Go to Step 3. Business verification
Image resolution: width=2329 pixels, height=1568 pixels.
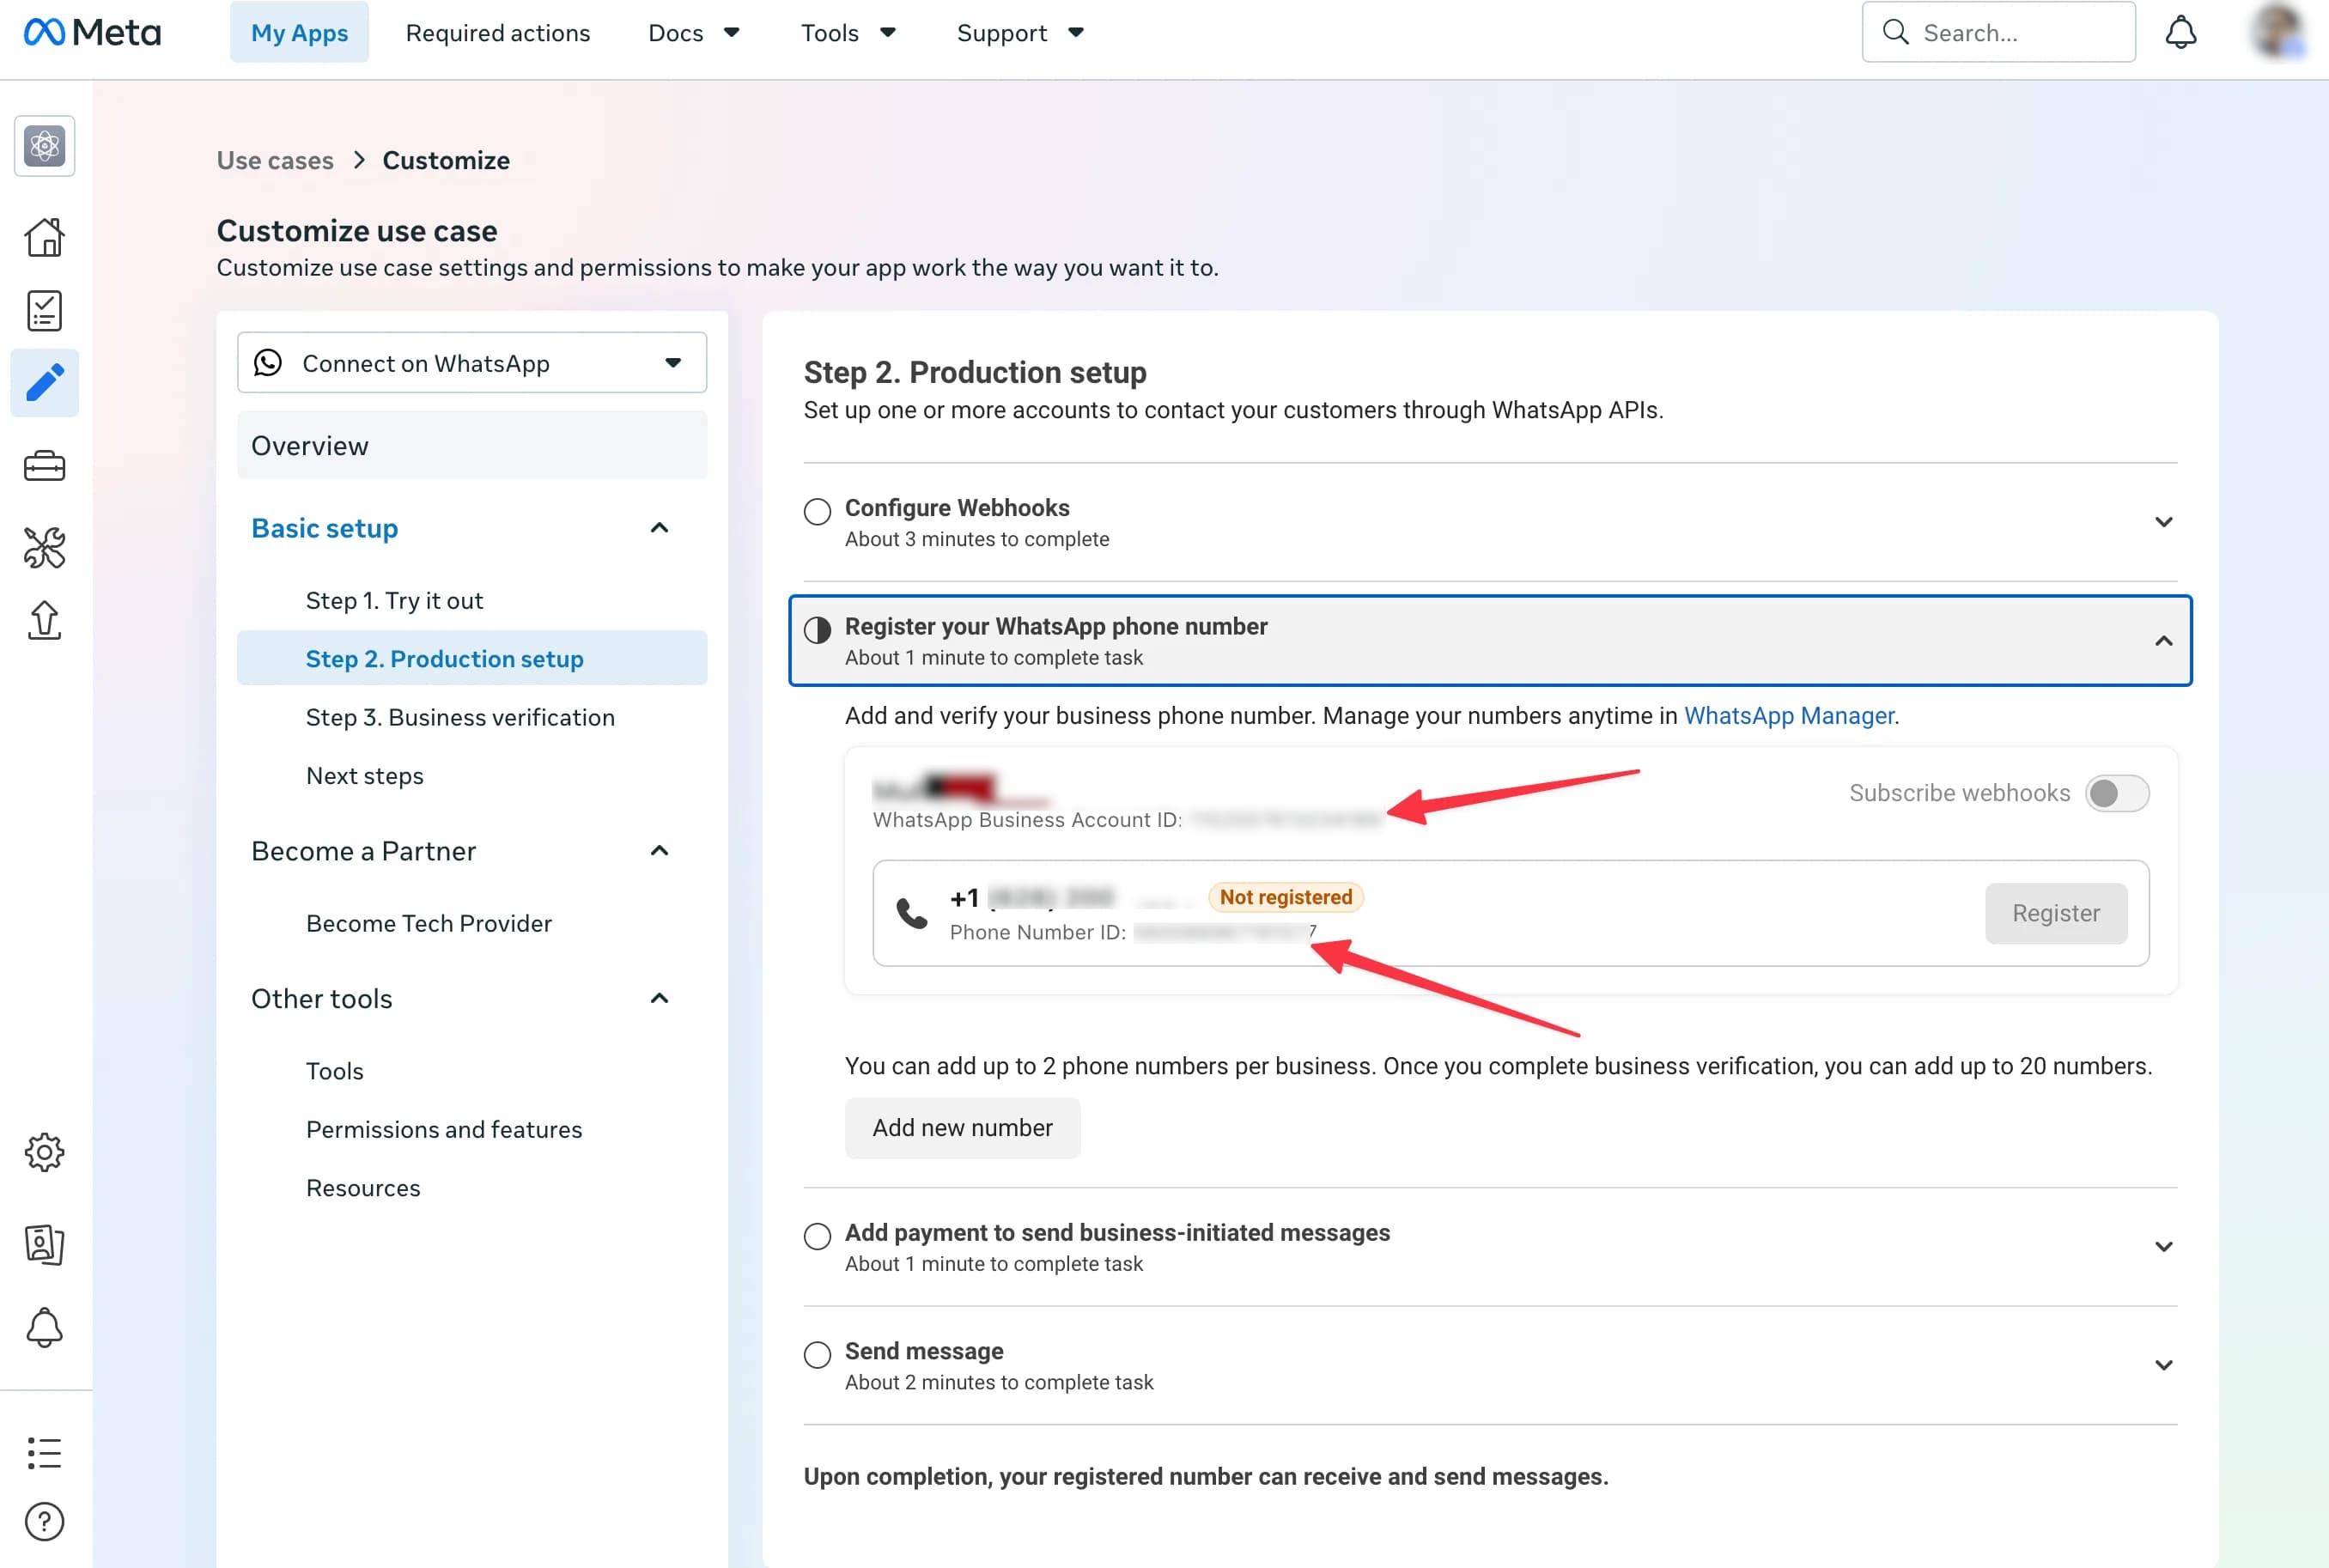[x=460, y=717]
